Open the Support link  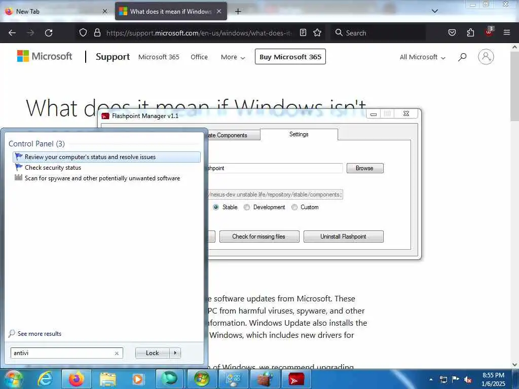point(113,57)
